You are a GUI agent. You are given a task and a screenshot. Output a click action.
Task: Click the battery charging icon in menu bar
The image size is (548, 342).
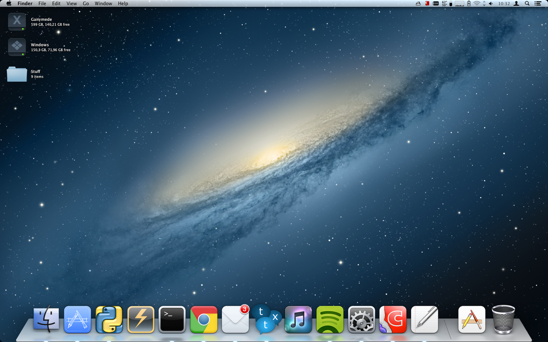[x=469, y=3]
